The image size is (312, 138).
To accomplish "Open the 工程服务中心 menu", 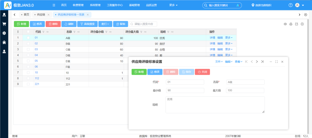I will pos(115,5).
